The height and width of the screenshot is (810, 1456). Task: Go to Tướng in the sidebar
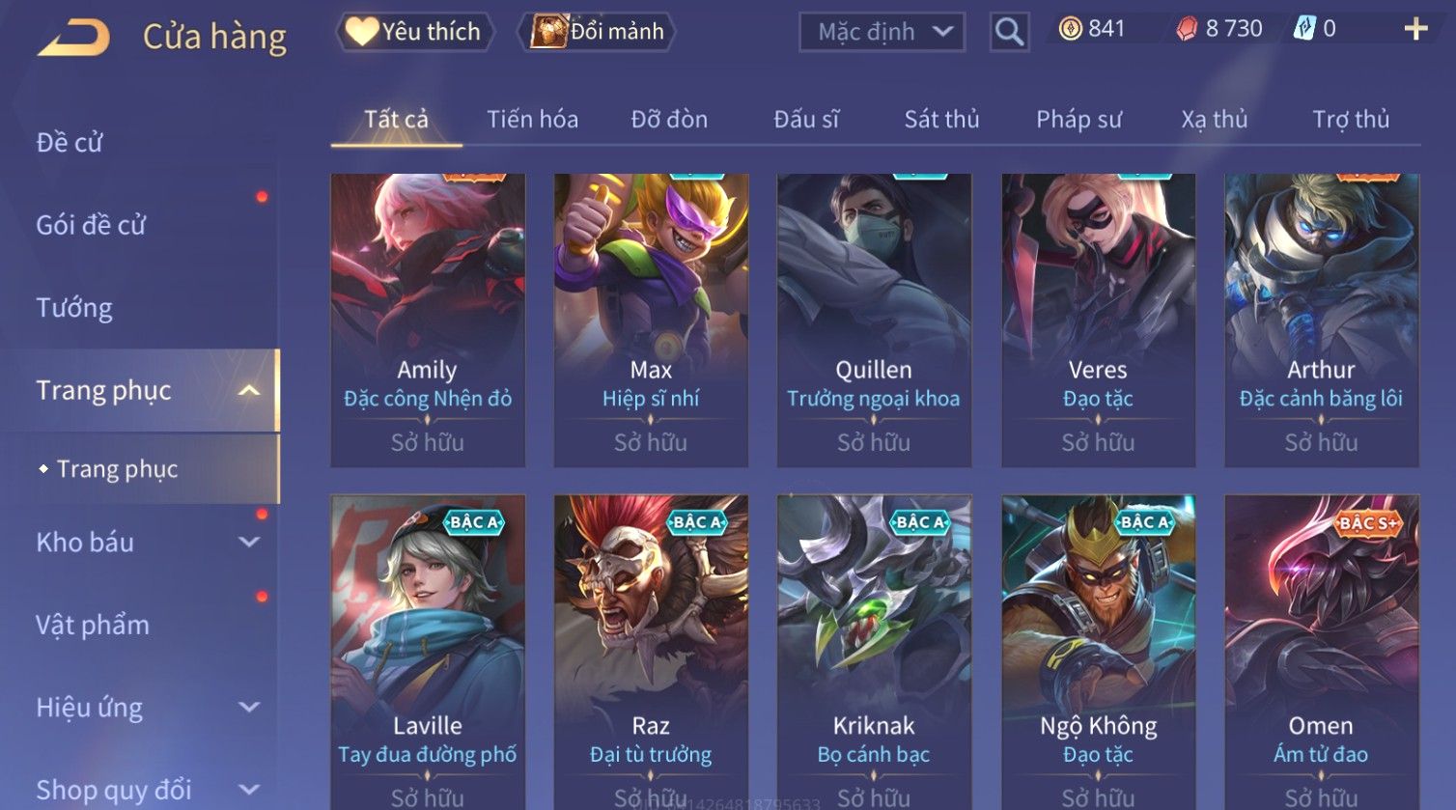tap(74, 308)
